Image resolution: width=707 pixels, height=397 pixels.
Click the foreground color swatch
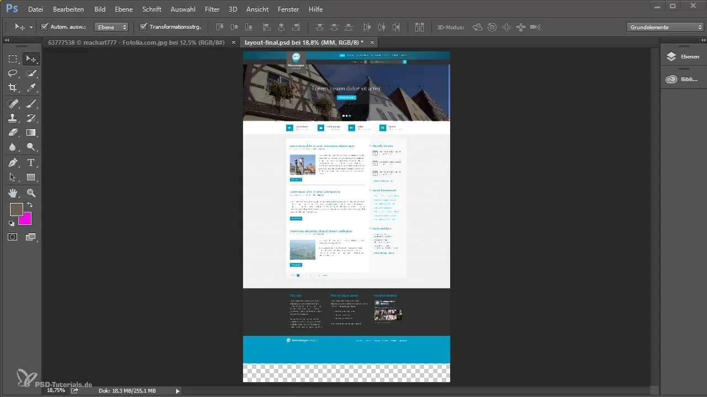[x=16, y=209]
